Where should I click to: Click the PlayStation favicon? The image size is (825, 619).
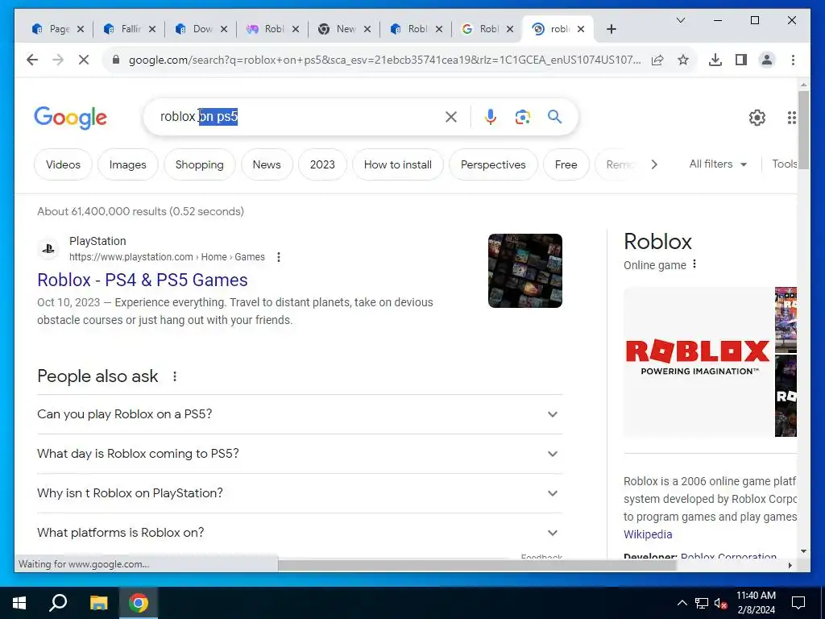[48, 249]
